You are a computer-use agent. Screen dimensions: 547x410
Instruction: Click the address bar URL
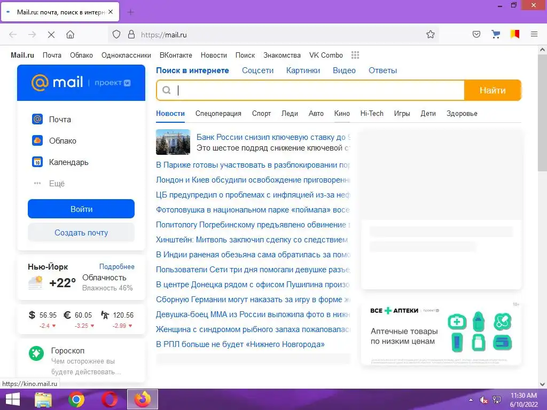coord(164,35)
